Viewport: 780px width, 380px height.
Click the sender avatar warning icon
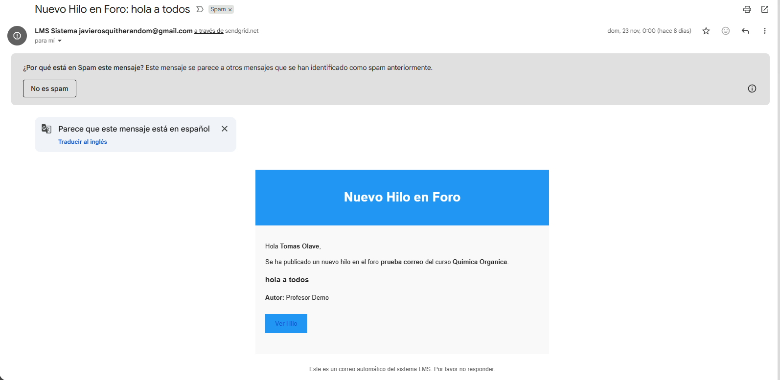coord(17,36)
